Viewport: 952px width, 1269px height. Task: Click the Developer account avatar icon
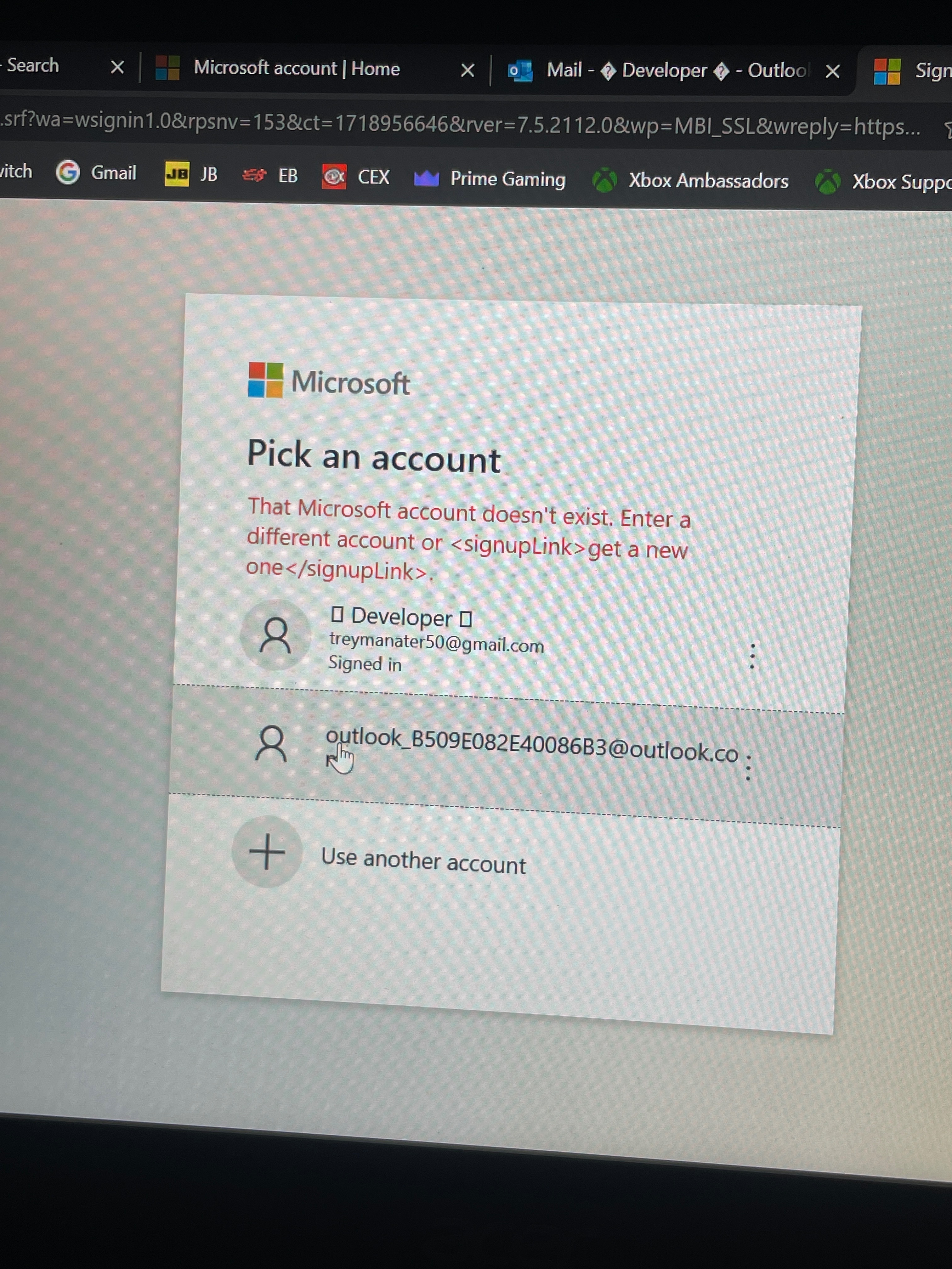pos(275,635)
